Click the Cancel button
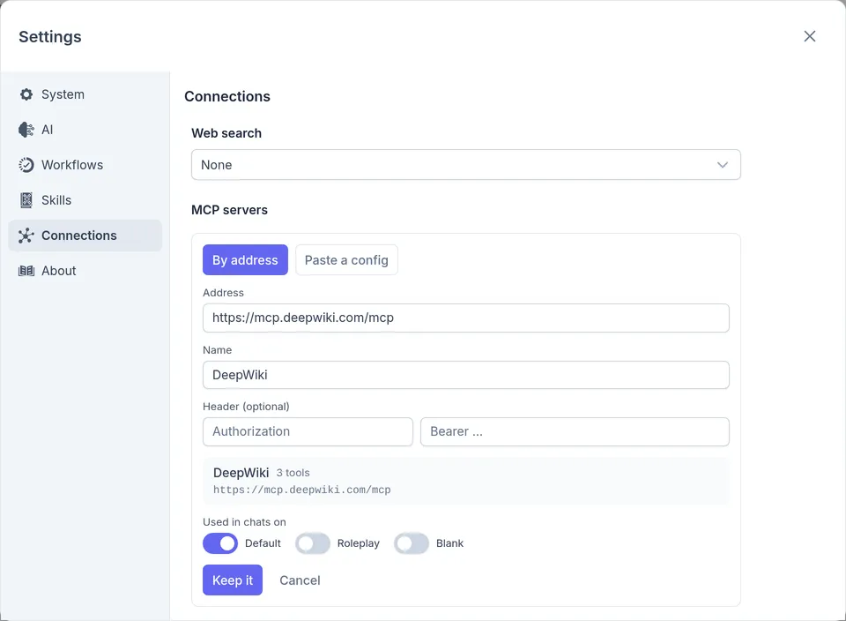The height and width of the screenshot is (621, 846). point(300,580)
